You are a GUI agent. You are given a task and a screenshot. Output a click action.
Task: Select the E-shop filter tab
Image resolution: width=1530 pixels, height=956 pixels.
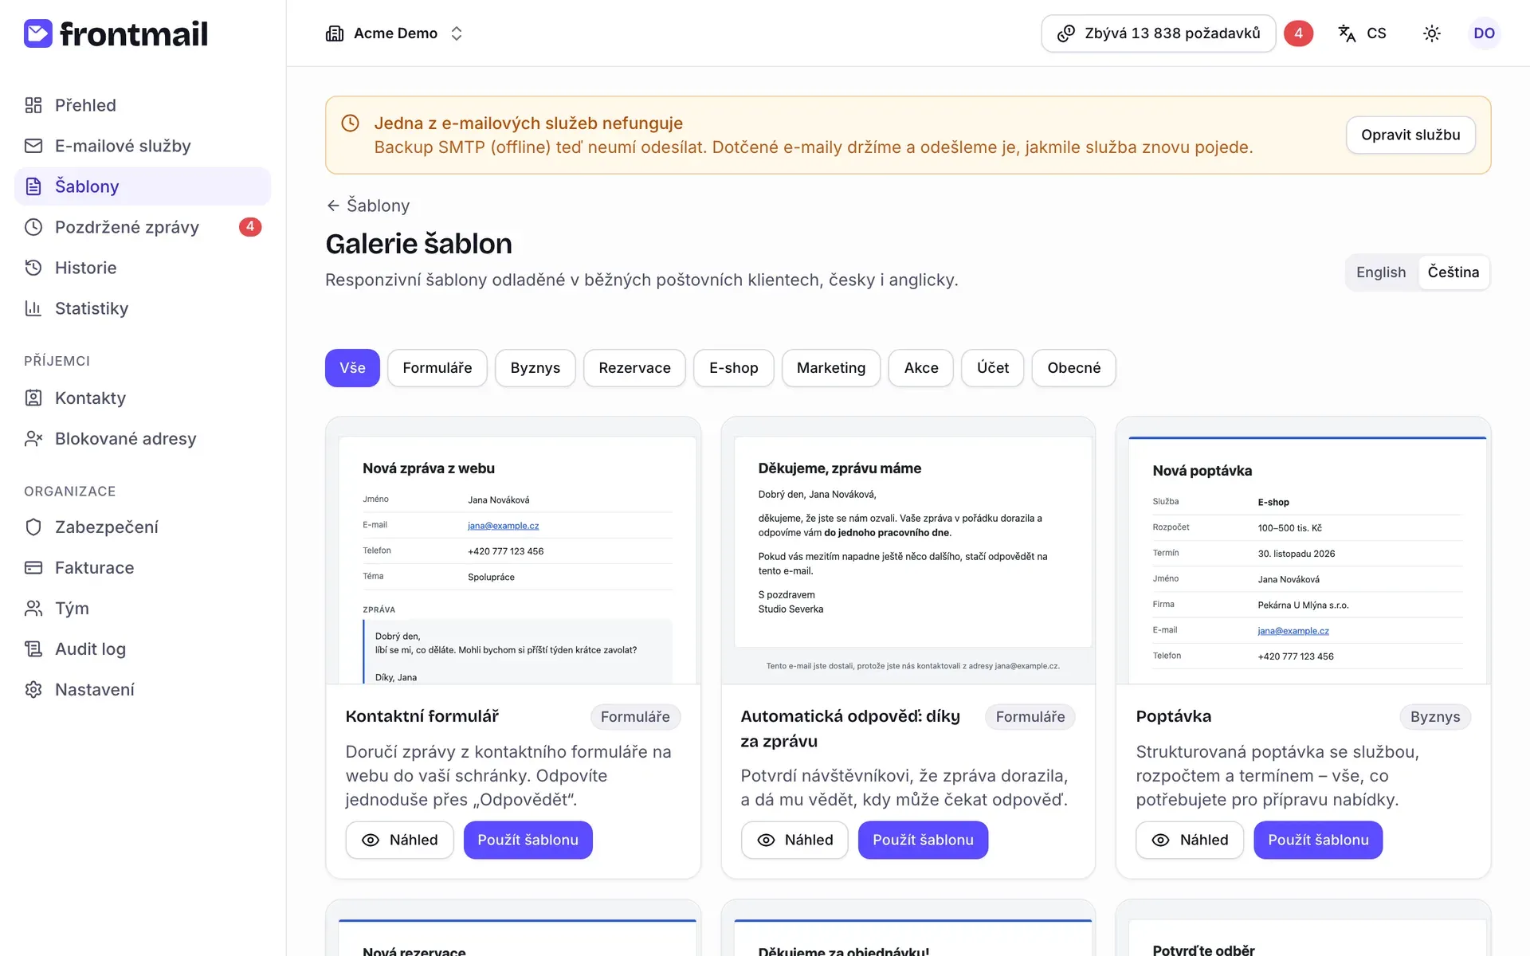tap(734, 368)
